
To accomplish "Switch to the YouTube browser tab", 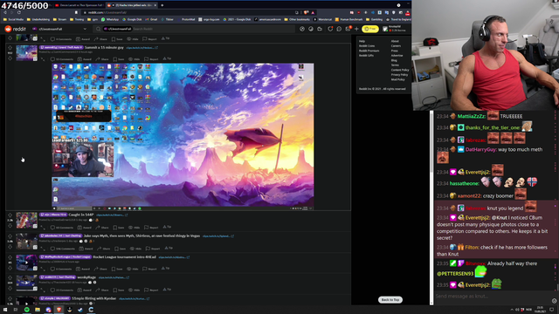I will [79, 5].
